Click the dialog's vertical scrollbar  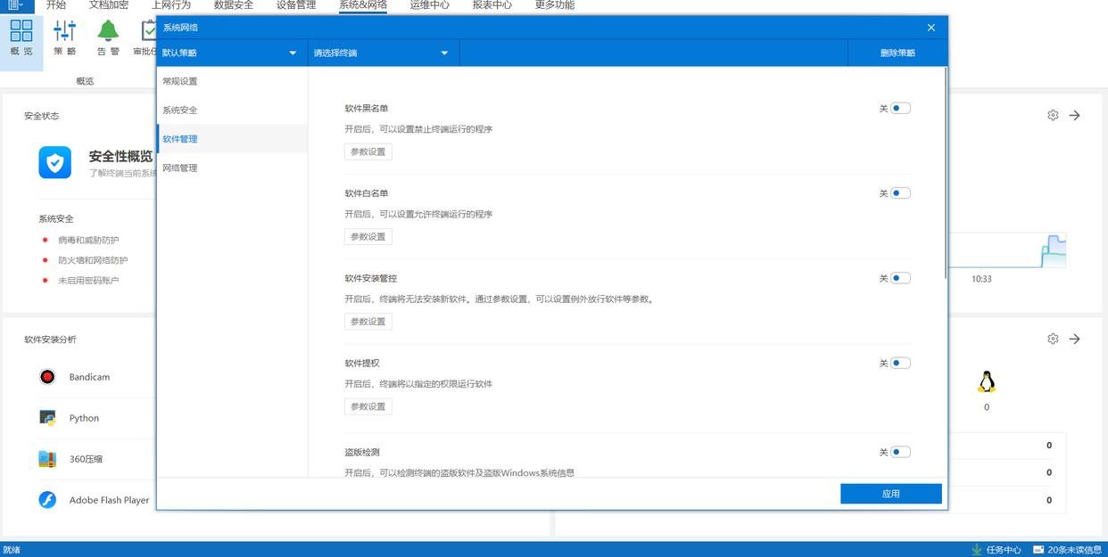(945, 178)
